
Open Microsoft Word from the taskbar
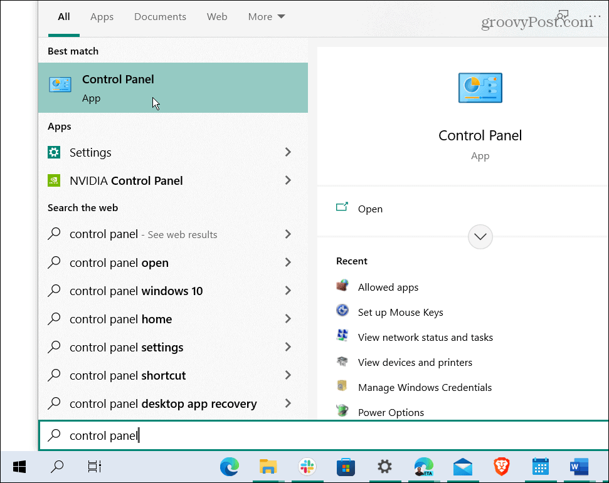click(x=578, y=467)
